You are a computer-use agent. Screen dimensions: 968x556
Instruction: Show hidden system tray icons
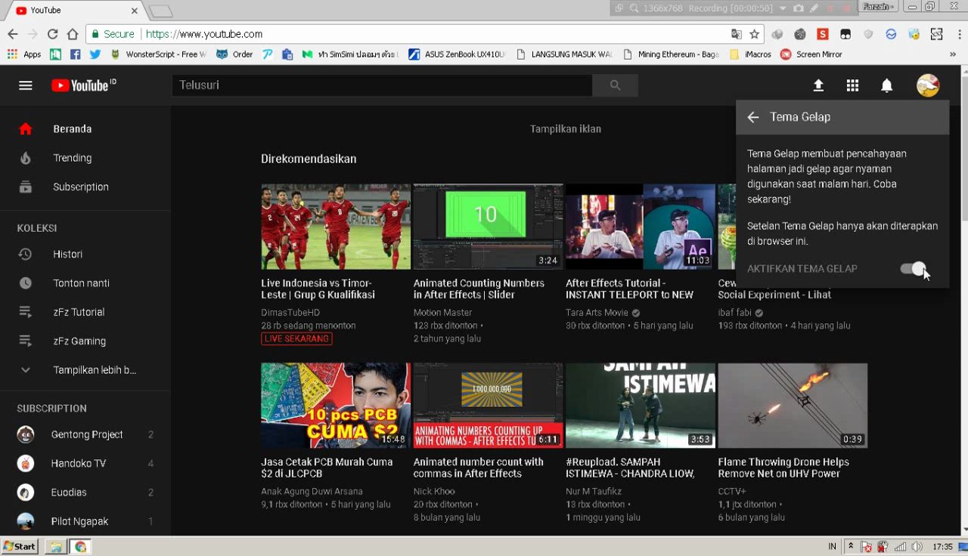point(851,546)
